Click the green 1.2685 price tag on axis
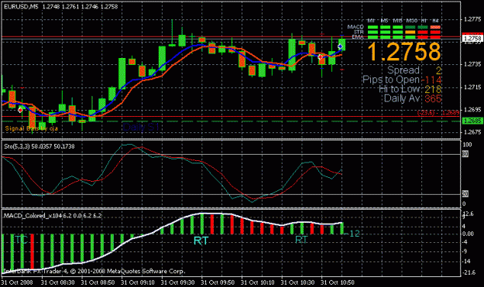This screenshot has height=287, width=484. tap(472, 121)
